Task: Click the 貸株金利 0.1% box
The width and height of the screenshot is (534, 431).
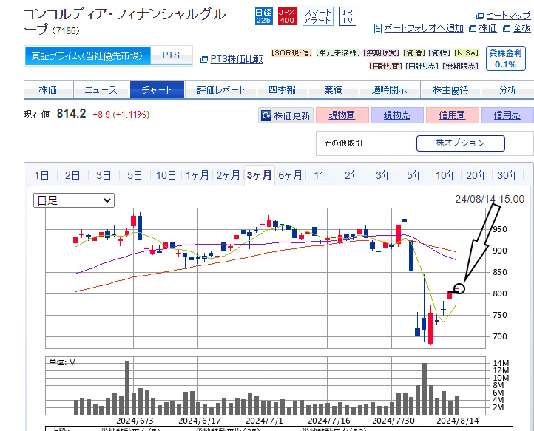Action: click(x=506, y=58)
